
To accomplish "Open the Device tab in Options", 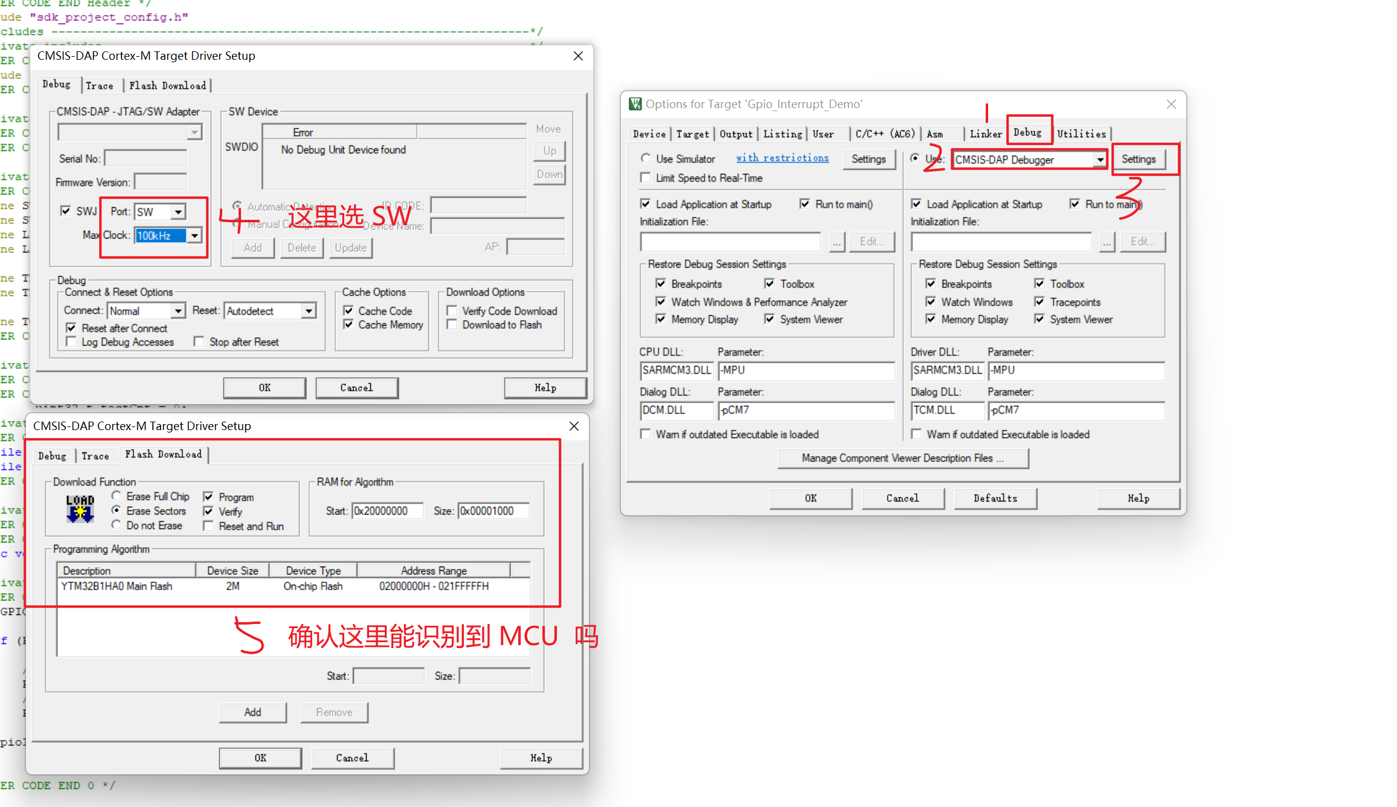I will [x=649, y=134].
